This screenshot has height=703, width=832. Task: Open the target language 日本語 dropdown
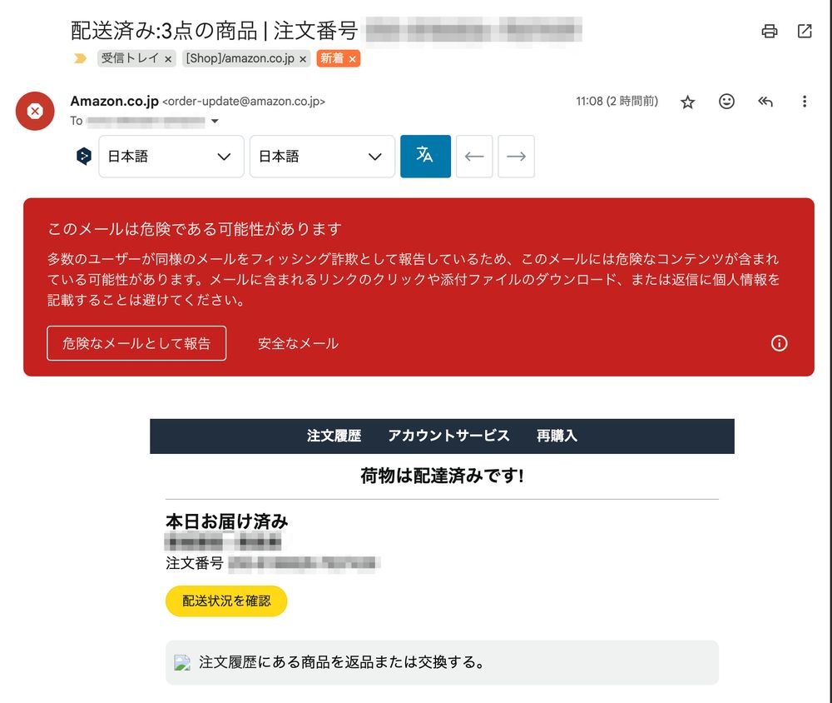[322, 157]
